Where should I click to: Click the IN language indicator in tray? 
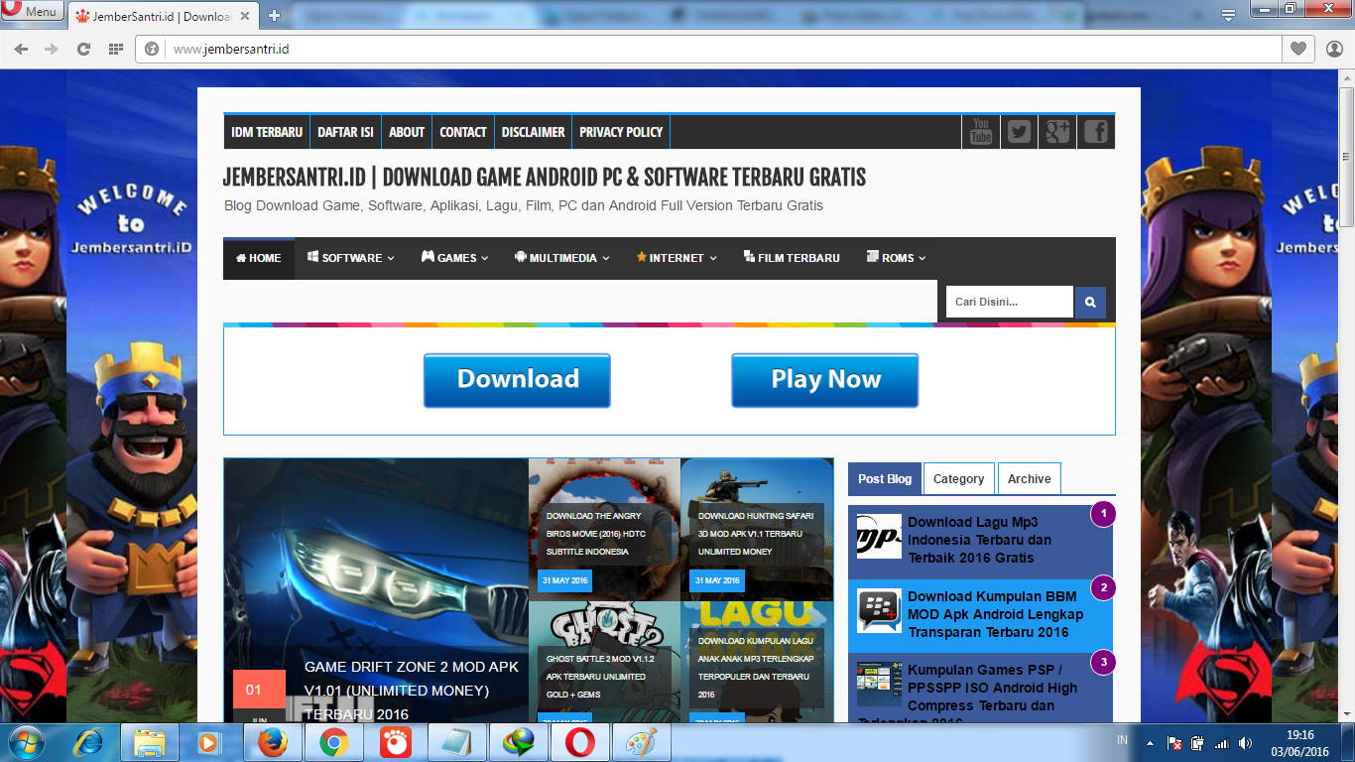tap(1122, 740)
